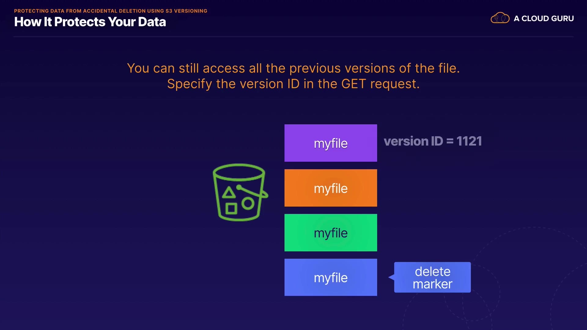Click the 'A CLOUD GURU' brand text
This screenshot has width=587, height=330.
[x=544, y=19]
